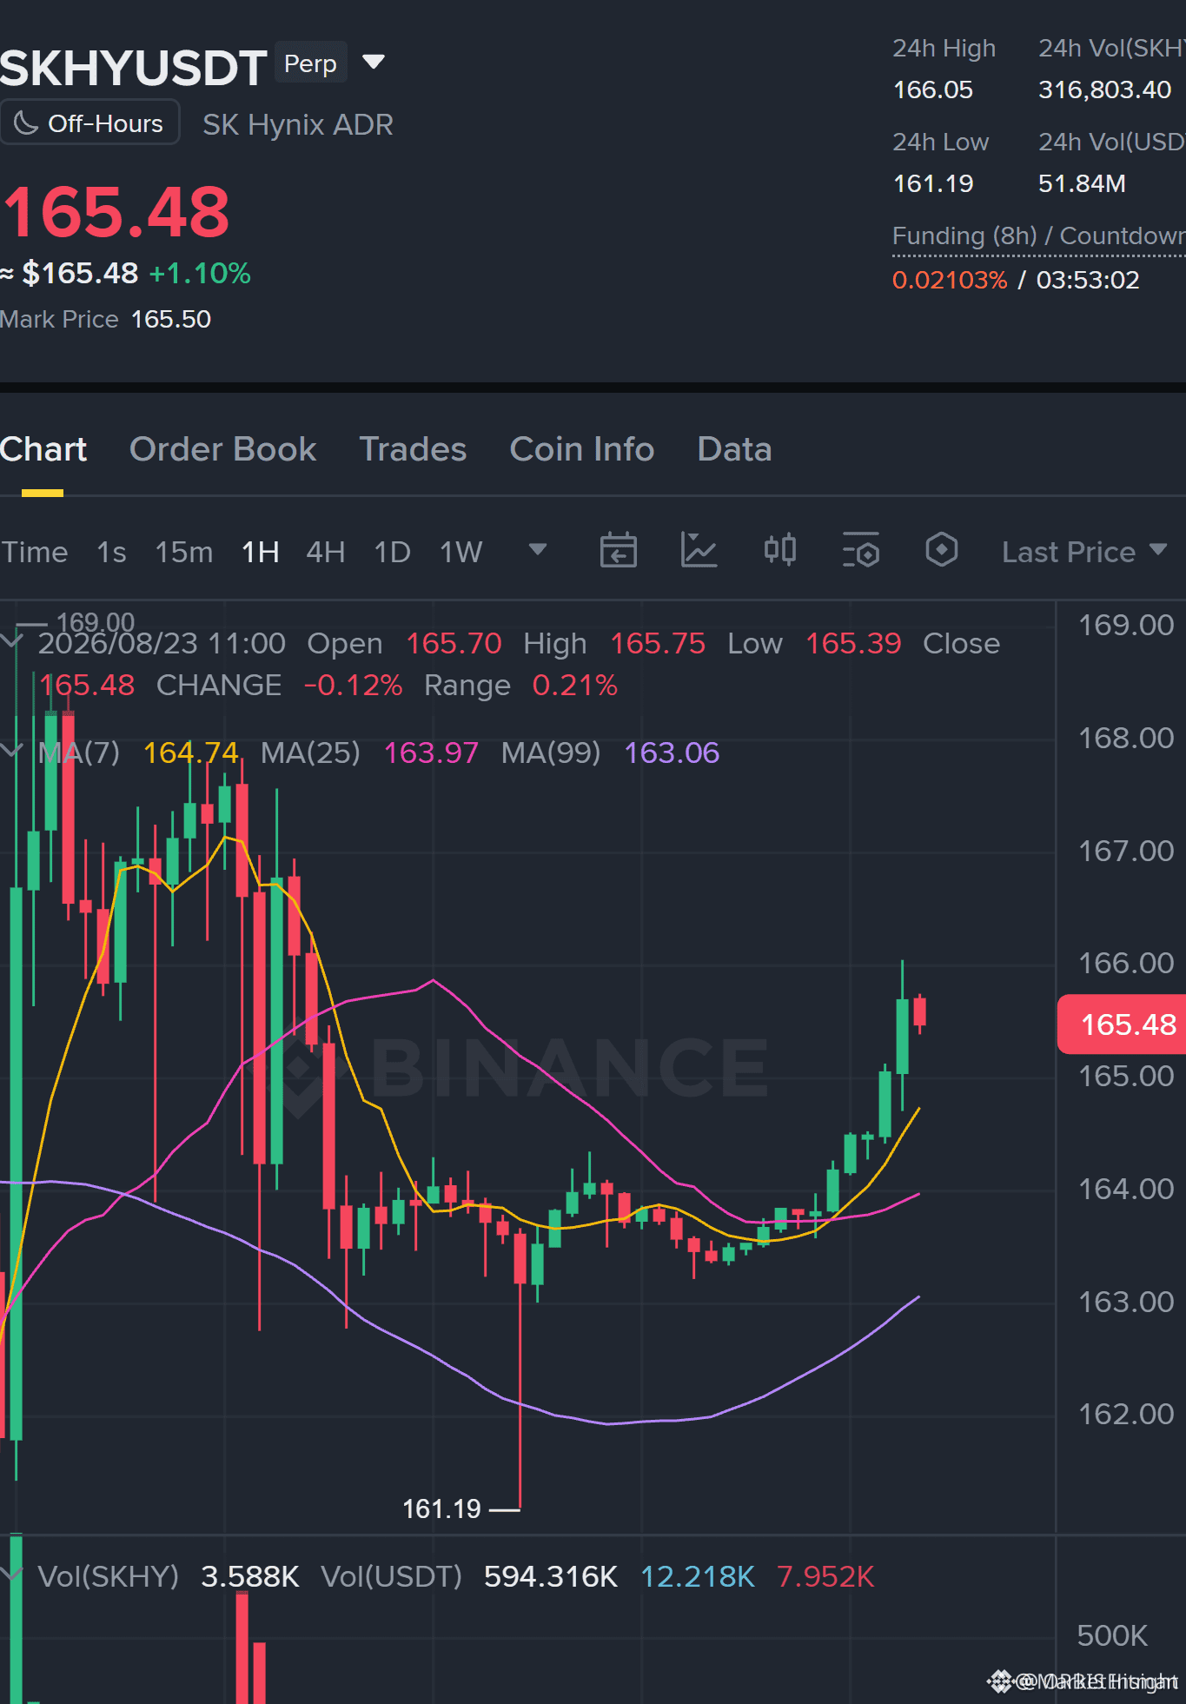Image resolution: width=1186 pixels, height=1704 pixels.
Task: Tap the large red 165.48 price
Action: (x=116, y=212)
